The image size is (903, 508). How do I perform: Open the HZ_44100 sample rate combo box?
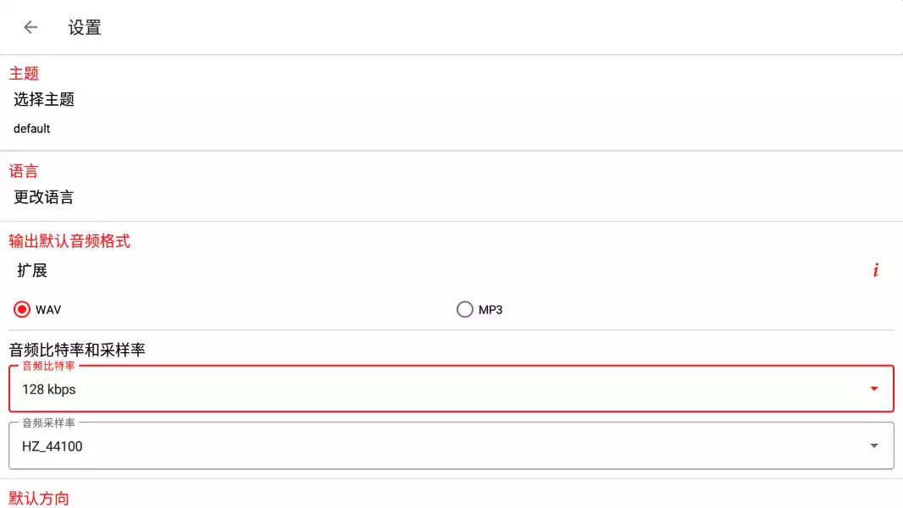tap(424, 446)
